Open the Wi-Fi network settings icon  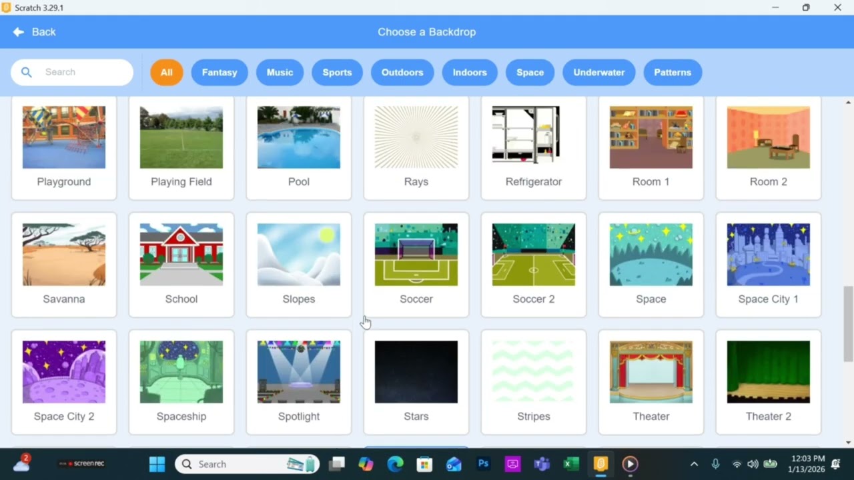pyautogui.click(x=737, y=464)
